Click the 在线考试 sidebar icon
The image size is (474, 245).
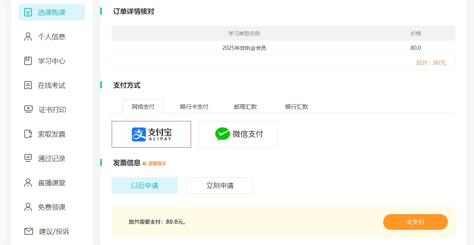(x=28, y=85)
